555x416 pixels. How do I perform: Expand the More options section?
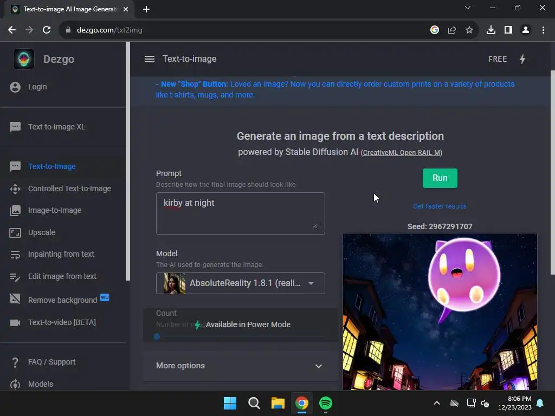[240, 366]
